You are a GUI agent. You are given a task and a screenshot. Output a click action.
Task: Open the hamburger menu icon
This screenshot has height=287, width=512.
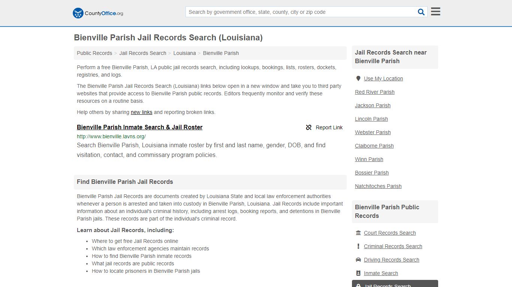point(436,12)
